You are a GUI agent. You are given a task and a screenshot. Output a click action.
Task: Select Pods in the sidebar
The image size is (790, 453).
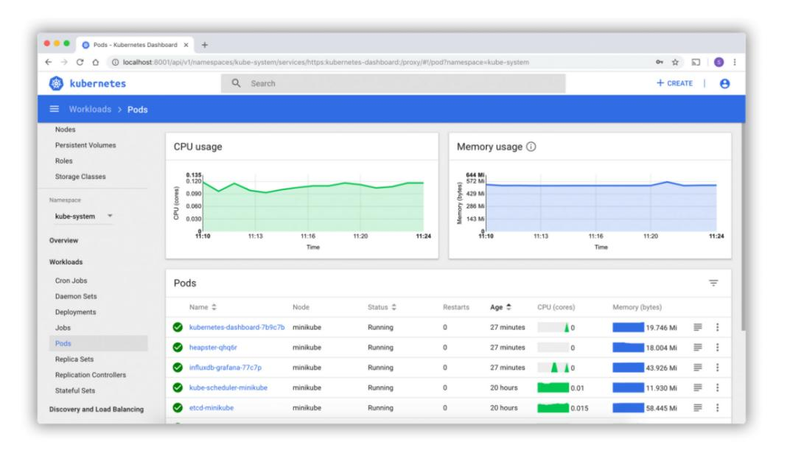coord(99,343)
